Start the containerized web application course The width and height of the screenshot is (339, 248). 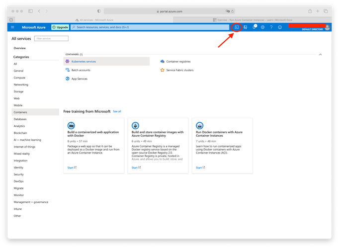point(72,167)
